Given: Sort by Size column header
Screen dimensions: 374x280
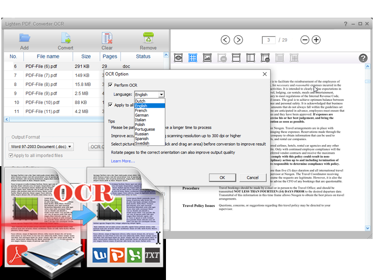Looking at the screenshot, I should (86, 56).
